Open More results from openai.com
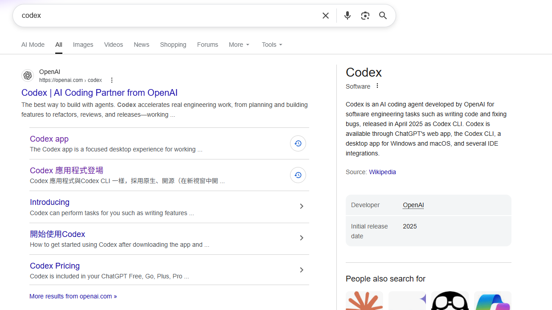 73,296
